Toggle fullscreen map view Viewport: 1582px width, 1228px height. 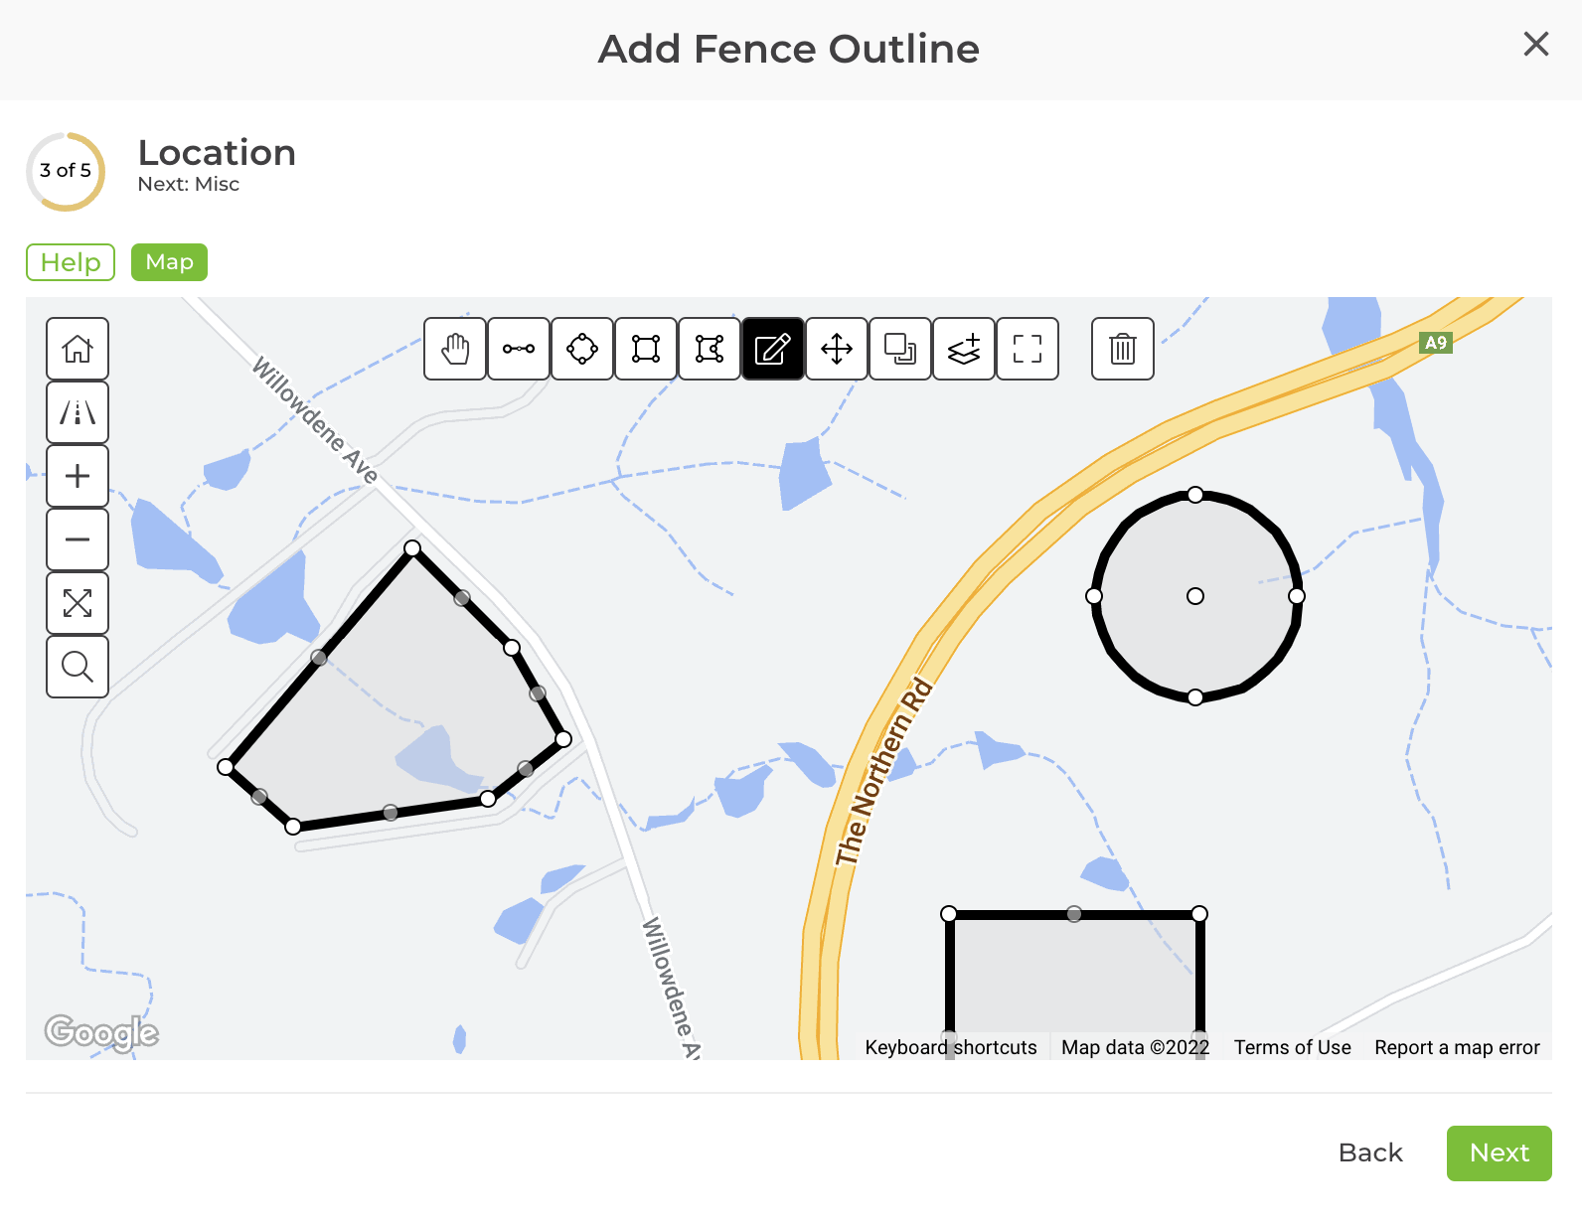[x=77, y=603]
